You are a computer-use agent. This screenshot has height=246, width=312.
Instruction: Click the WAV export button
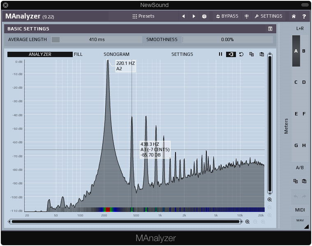point(300,221)
